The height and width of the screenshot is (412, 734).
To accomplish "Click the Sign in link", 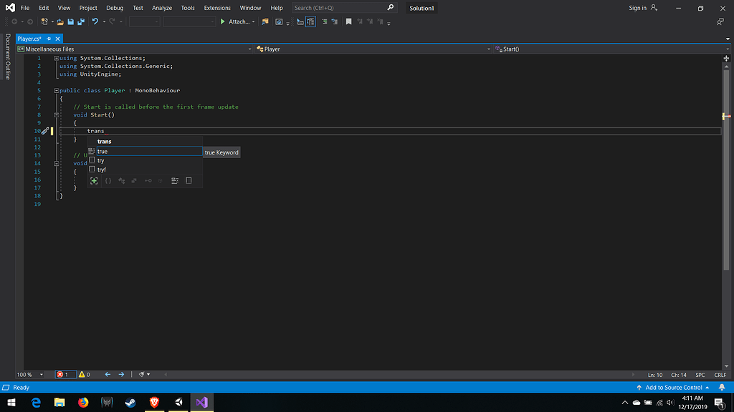I will pyautogui.click(x=637, y=8).
